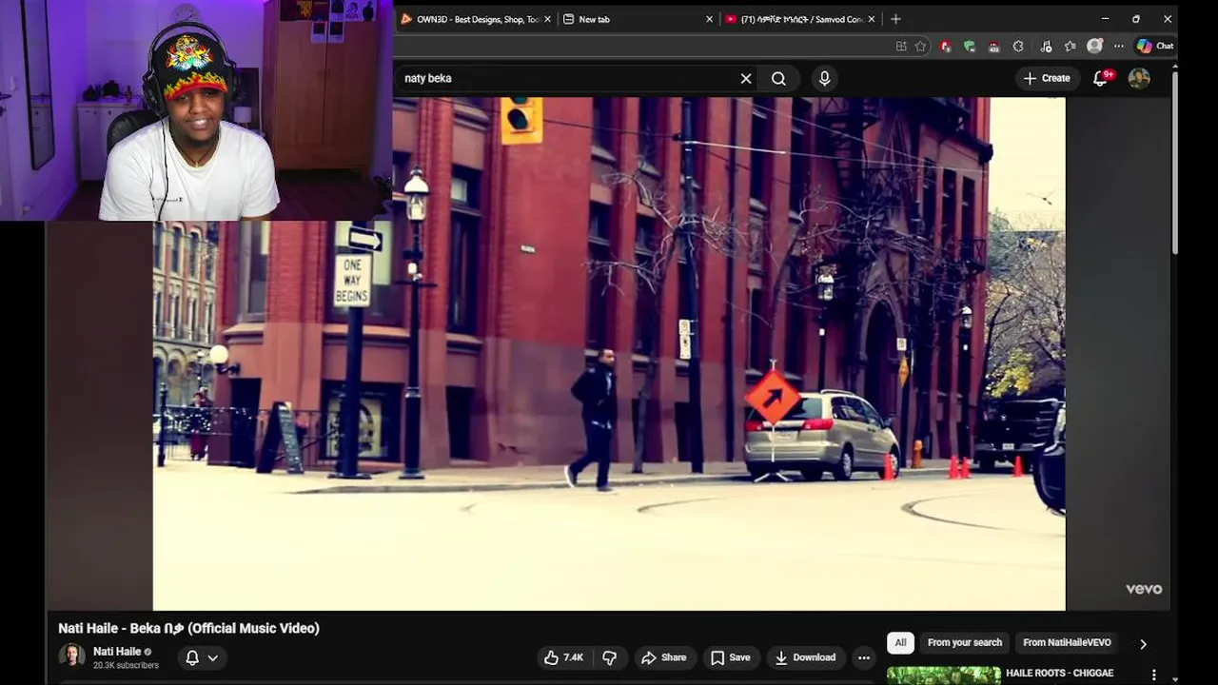Open the browser Extensions puzzle icon
This screenshot has height=685, width=1218.
1018,46
